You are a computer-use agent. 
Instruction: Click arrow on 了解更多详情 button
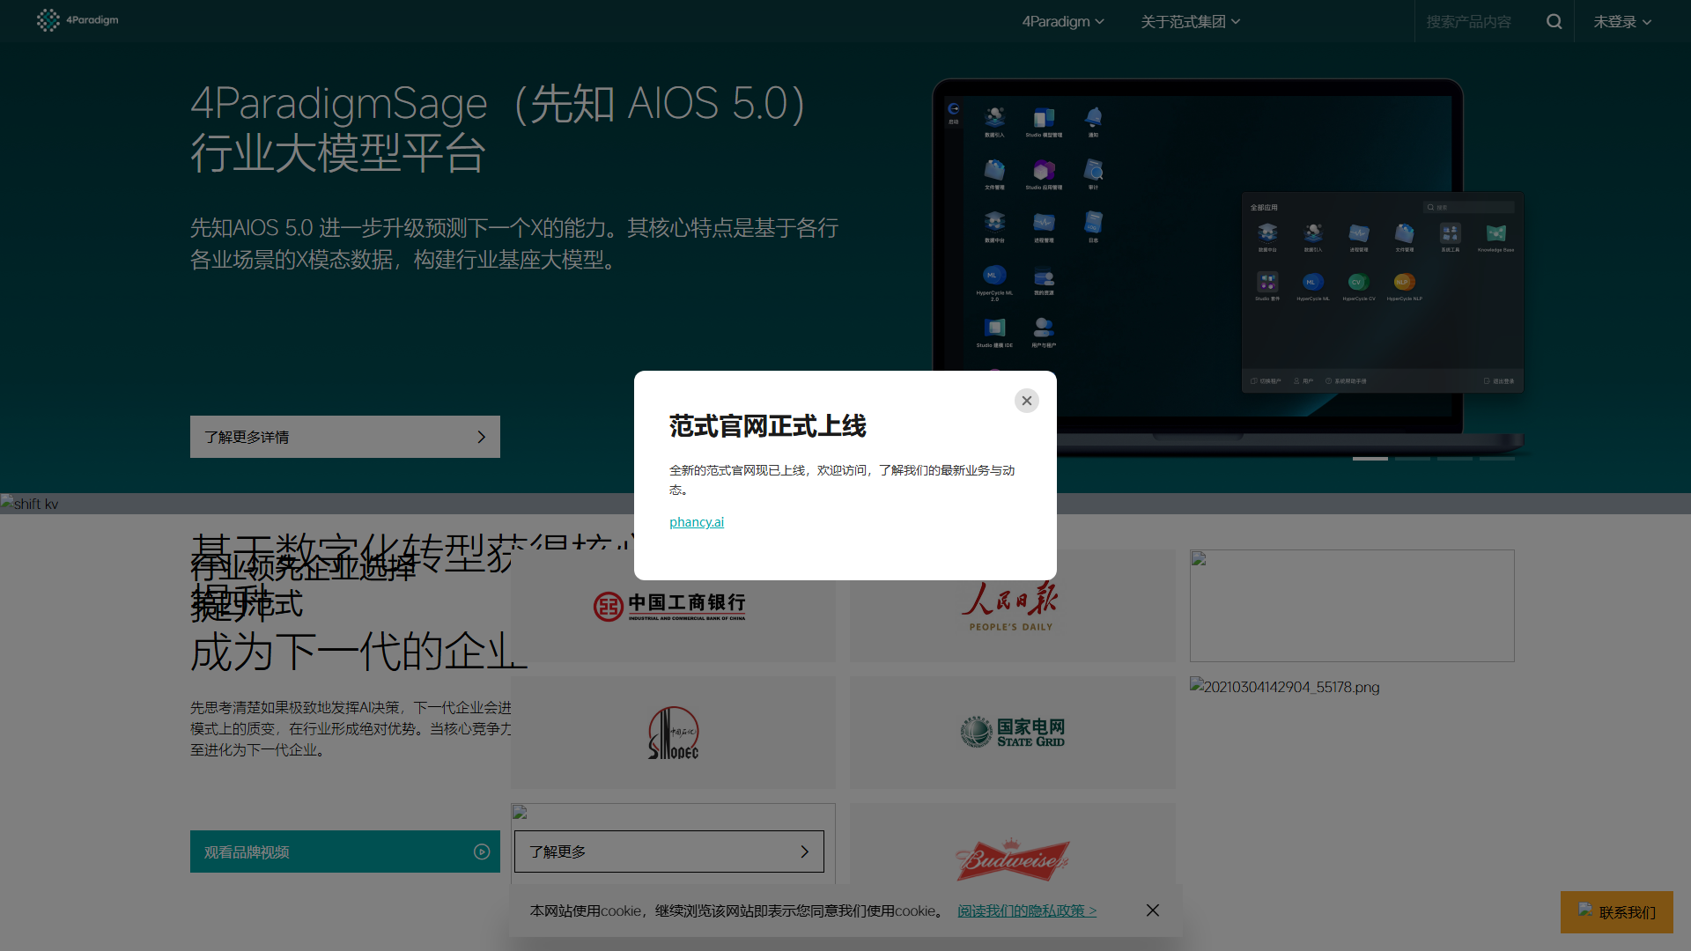click(x=481, y=437)
